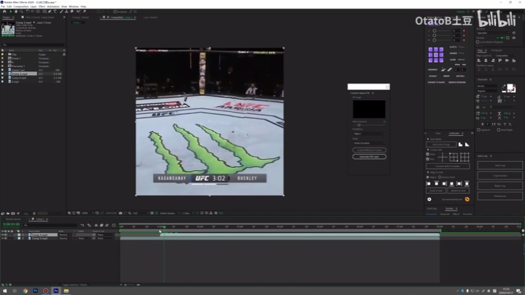This screenshot has width=525, height=295.
Task: Open the 1 View layout dropdown
Action: point(188,213)
